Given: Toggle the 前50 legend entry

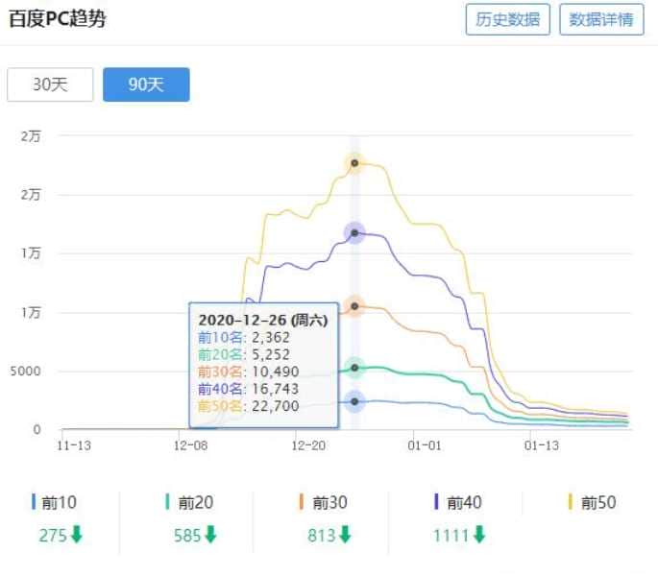Looking at the screenshot, I should point(597,502).
